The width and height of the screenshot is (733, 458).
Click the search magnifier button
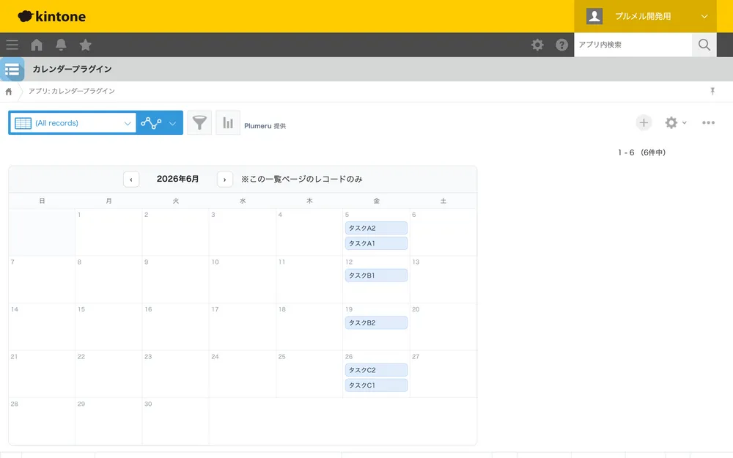click(x=704, y=45)
